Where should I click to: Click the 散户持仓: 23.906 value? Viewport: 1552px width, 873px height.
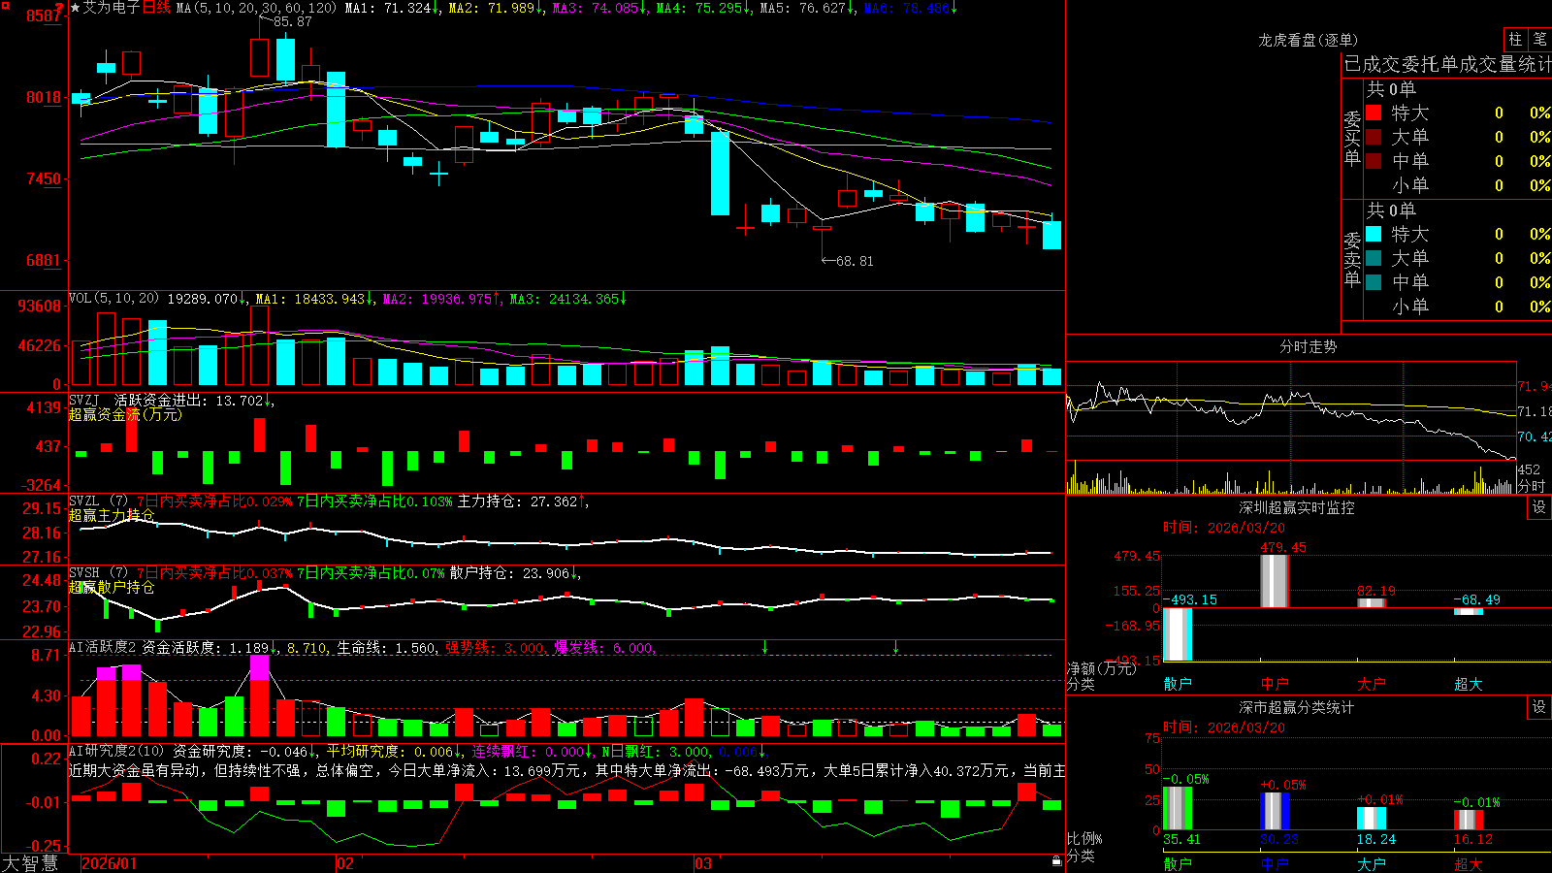pos(511,573)
